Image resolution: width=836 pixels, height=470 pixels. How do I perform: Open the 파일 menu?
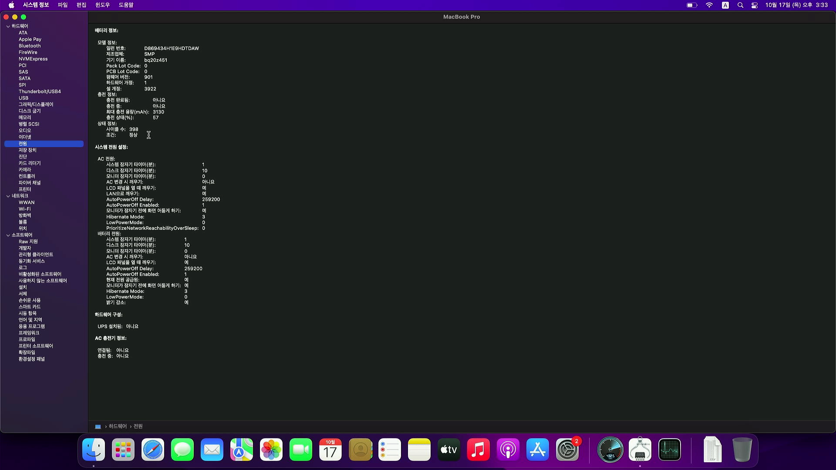(x=63, y=5)
